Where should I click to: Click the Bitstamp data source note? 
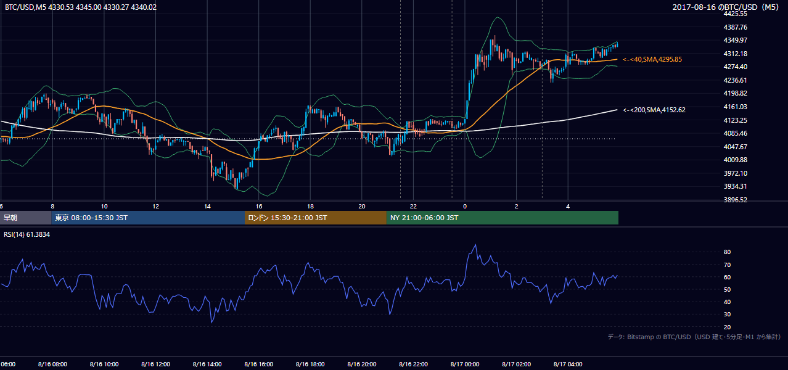(695, 337)
